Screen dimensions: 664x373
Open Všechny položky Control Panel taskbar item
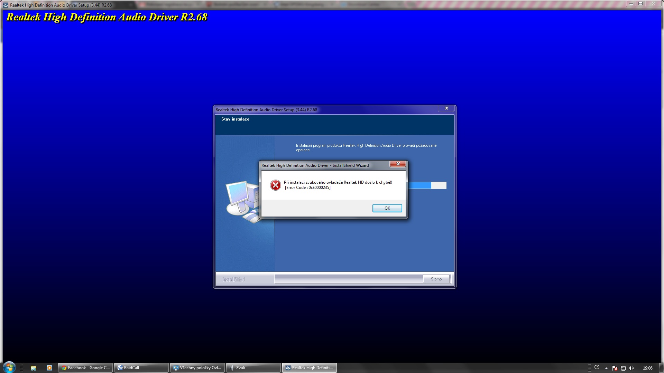pos(197,368)
